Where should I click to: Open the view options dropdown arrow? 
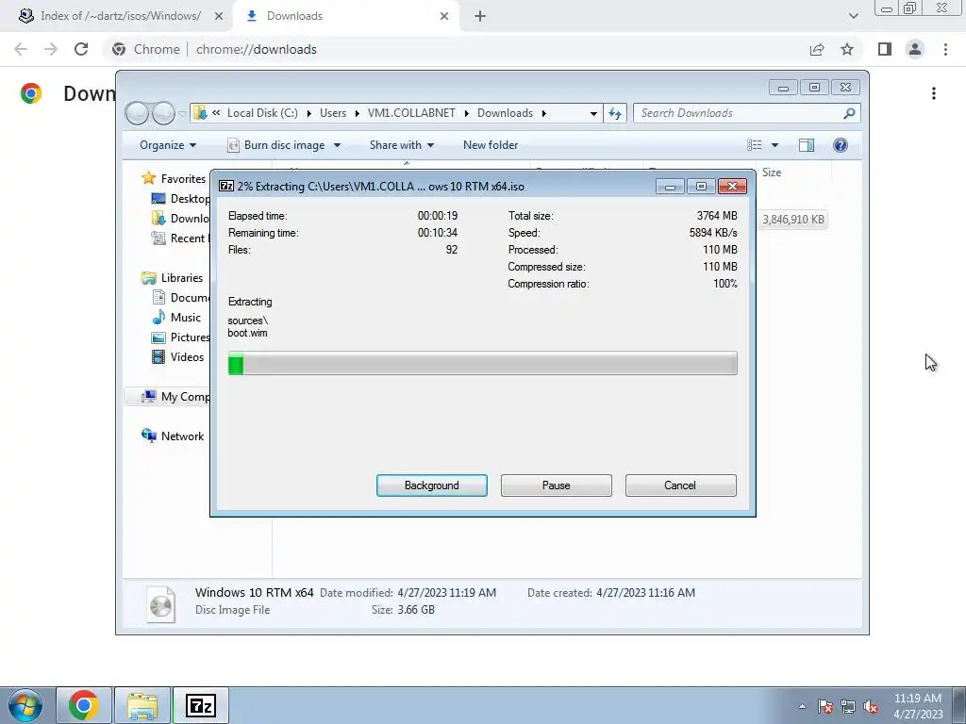coord(774,145)
